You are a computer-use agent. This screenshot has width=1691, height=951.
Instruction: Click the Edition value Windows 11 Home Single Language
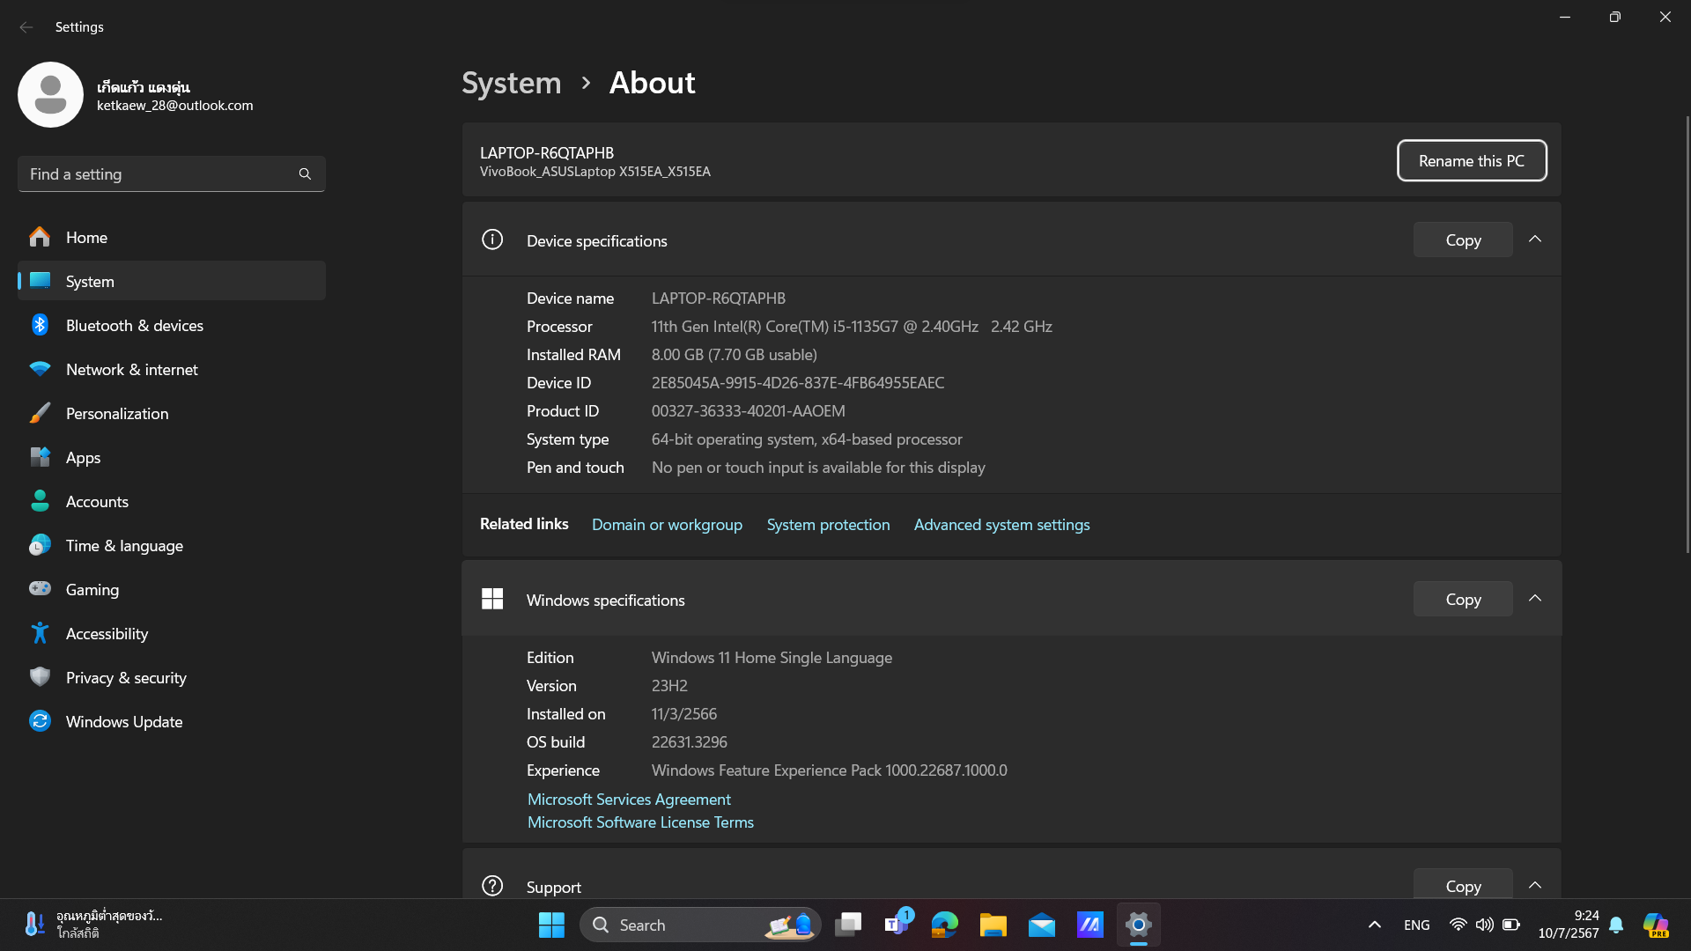coord(772,658)
